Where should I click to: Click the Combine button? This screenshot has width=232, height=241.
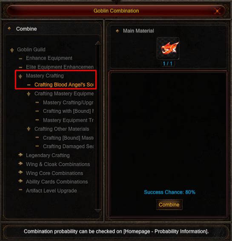click(169, 205)
